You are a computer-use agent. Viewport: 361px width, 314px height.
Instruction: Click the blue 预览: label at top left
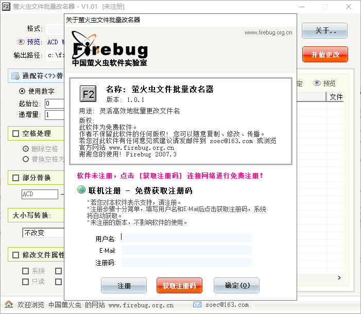tap(35, 42)
